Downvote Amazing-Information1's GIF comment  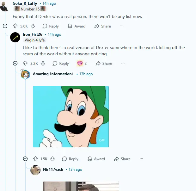(x=52, y=159)
